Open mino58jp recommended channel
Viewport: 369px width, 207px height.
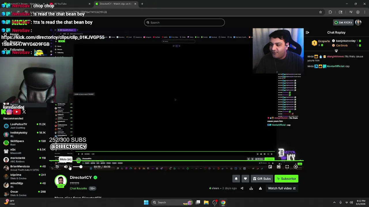pos(25,185)
